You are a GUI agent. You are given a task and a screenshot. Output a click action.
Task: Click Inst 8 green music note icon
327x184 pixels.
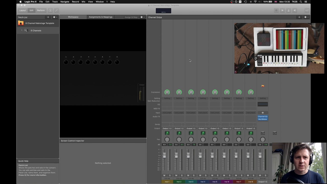(251, 133)
